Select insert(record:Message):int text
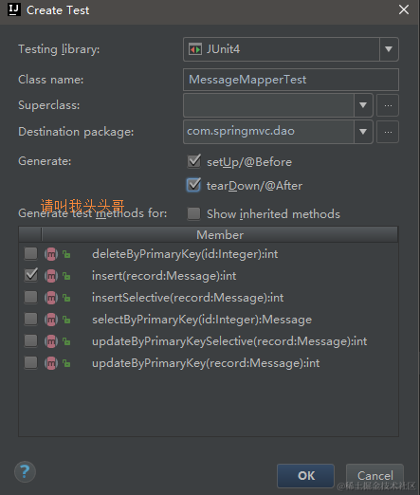This screenshot has width=420, height=495. click(x=164, y=276)
